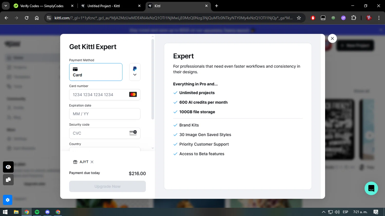Go back to previous page
Screen dimensions: 385x216
6,18
